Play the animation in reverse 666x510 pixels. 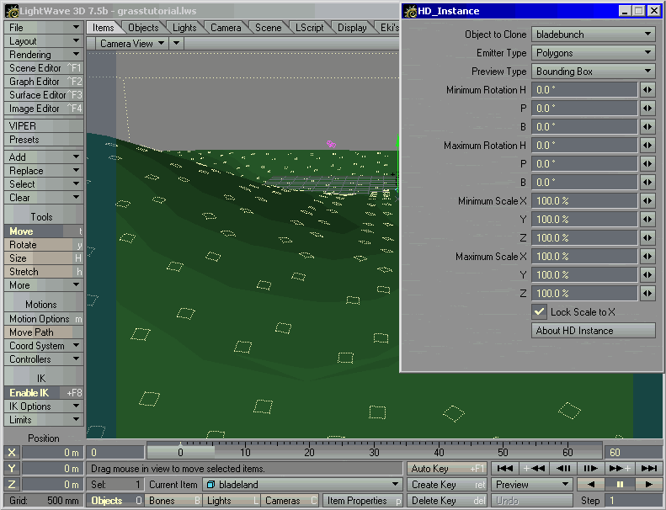591,484
